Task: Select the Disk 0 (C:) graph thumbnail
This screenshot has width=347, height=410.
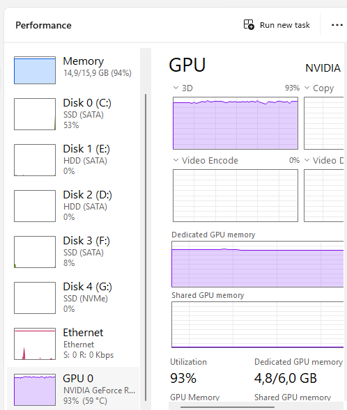Action: (x=35, y=114)
